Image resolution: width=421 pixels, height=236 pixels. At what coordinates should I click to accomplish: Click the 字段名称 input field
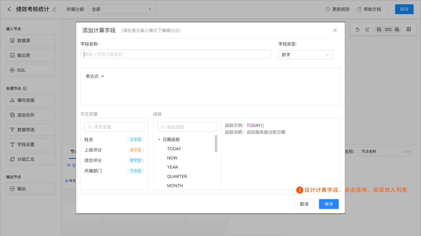coord(176,54)
